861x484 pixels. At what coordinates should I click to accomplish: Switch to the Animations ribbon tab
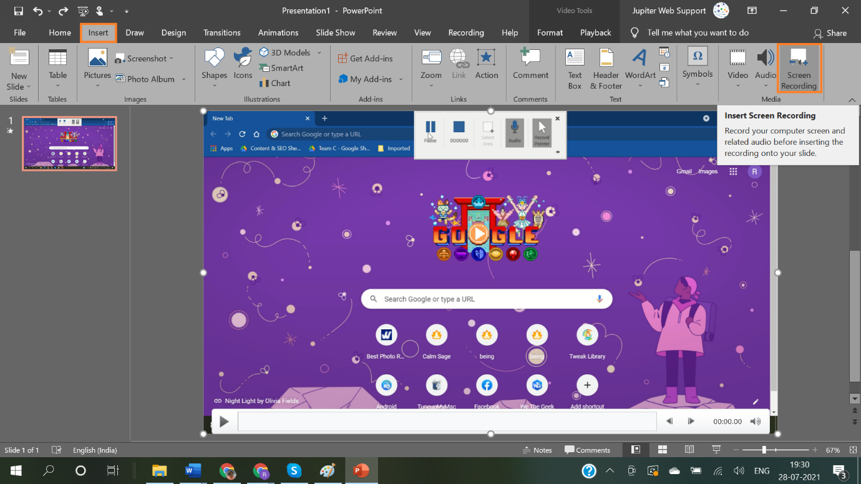(x=278, y=32)
